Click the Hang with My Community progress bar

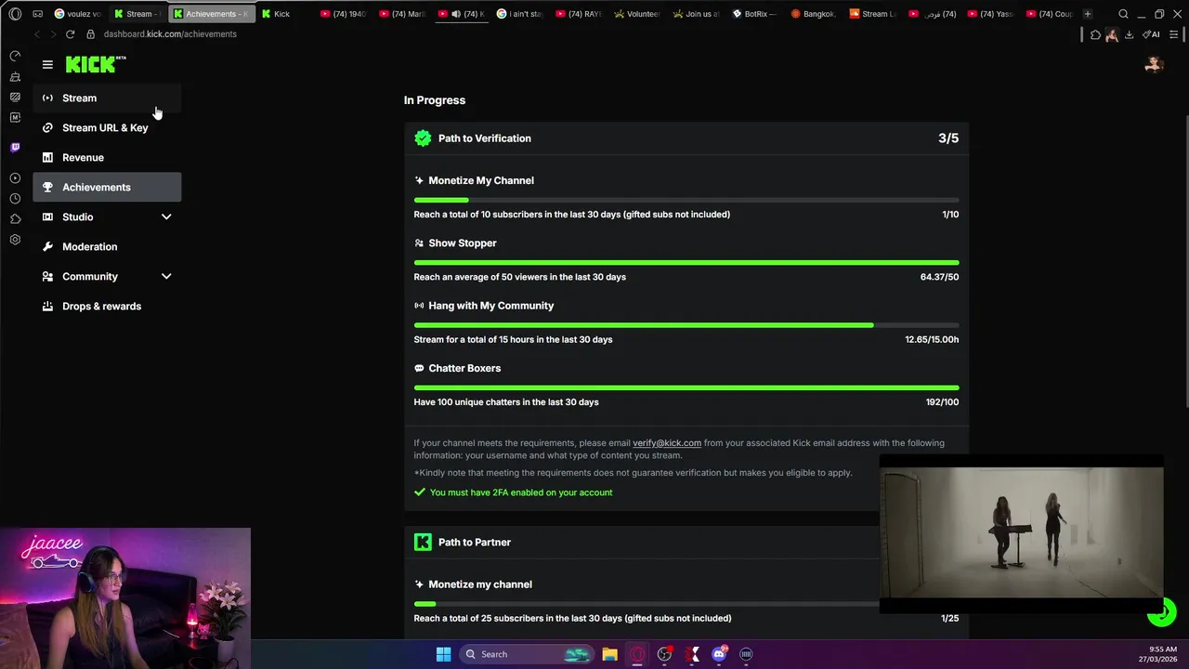click(x=686, y=325)
